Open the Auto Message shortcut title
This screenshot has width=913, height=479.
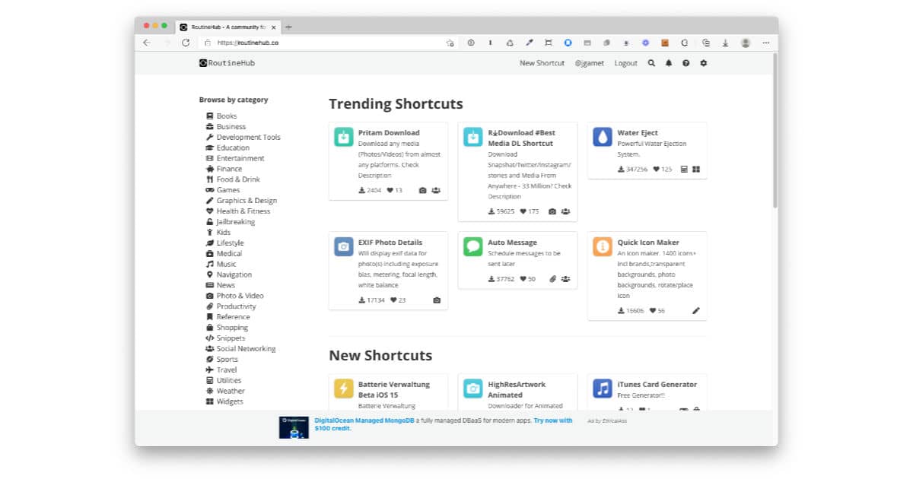[512, 243]
